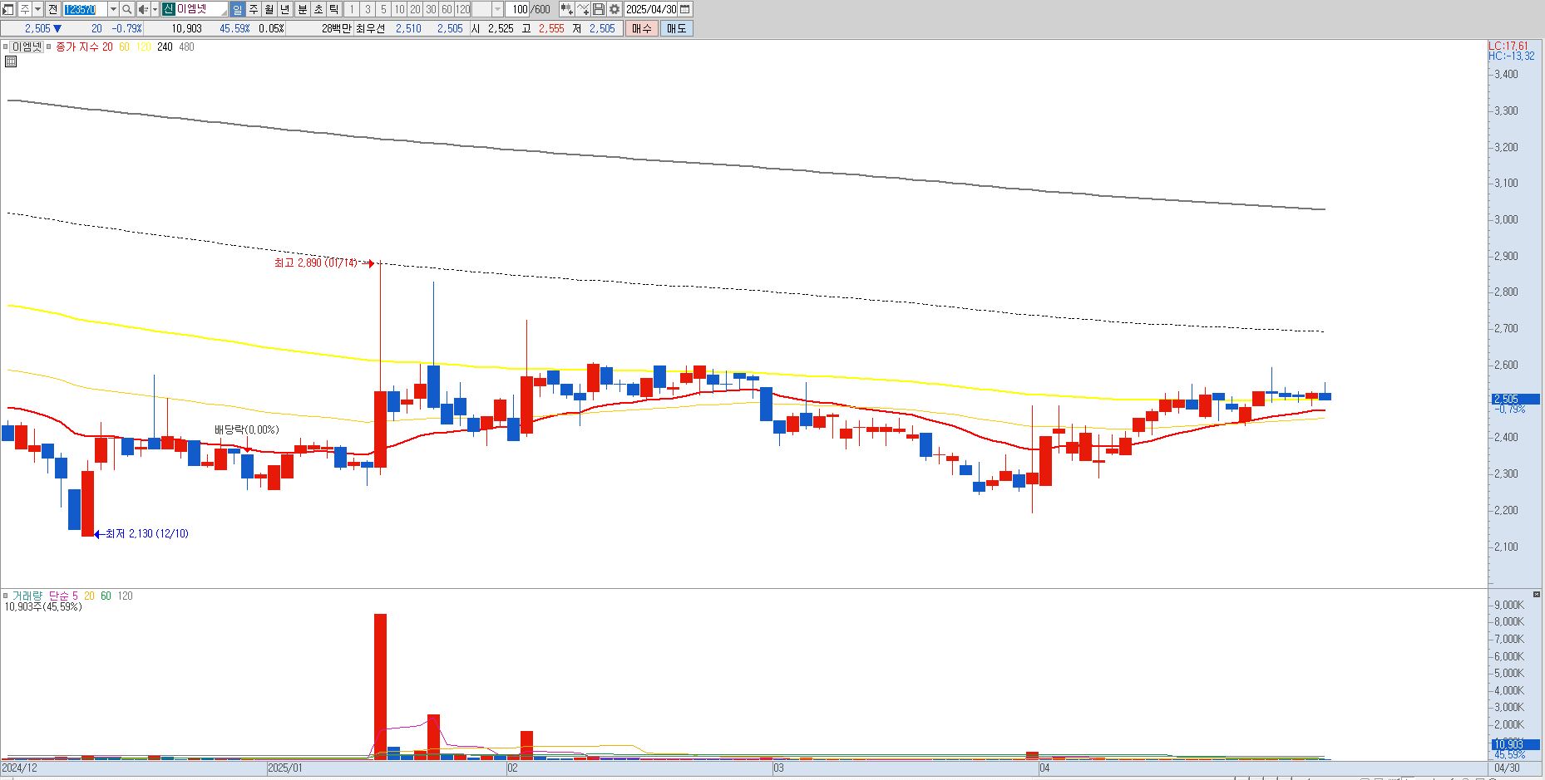Click the stock search magnifier icon
Screen dimensions: 1545x780
(127, 9)
